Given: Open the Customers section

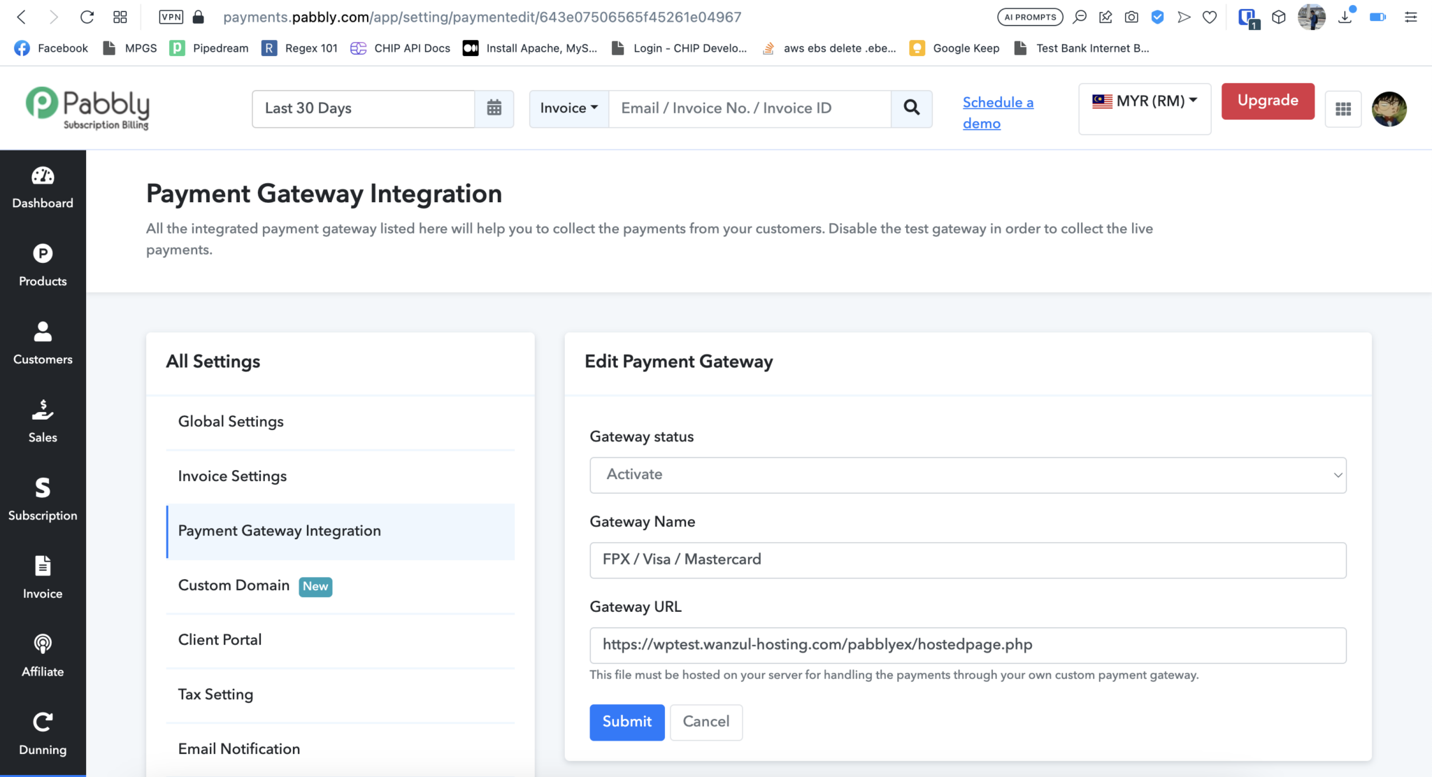Looking at the screenshot, I should coord(43,344).
